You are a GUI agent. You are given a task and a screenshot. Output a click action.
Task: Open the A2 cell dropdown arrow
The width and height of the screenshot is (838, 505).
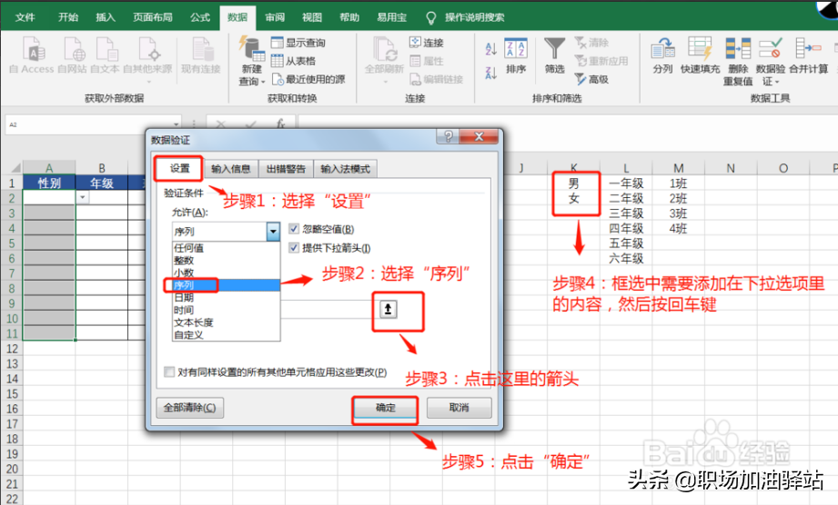click(x=82, y=198)
